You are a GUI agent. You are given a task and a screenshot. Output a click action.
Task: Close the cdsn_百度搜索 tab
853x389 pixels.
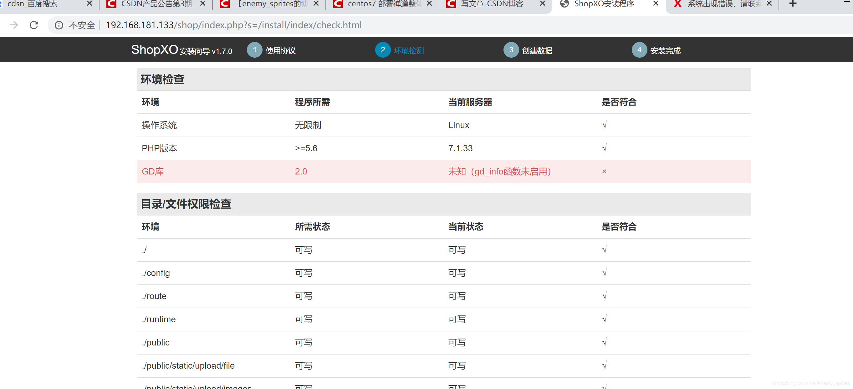pyautogui.click(x=89, y=4)
